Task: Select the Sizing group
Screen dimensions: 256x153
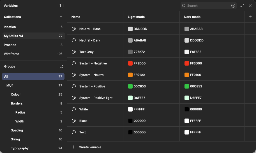Action: [33, 139]
